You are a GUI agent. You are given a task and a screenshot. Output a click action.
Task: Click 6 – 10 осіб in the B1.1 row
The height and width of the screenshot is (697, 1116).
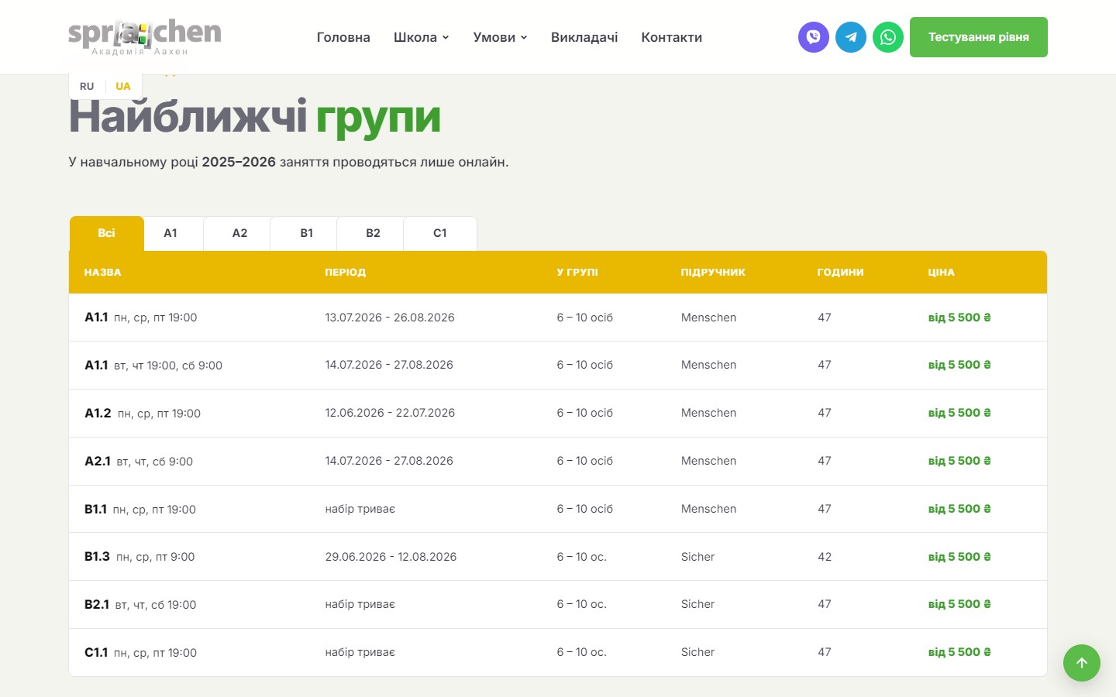tap(584, 509)
